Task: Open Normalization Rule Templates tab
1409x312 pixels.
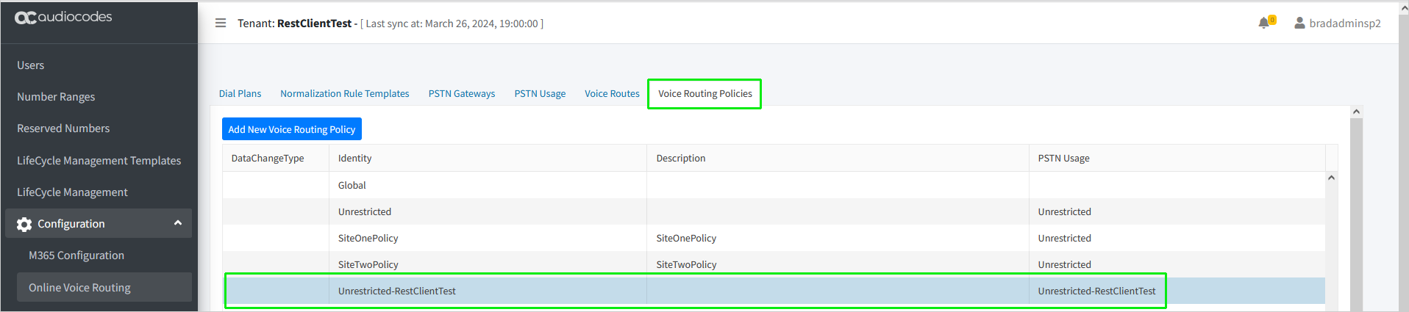Action: 345,93
